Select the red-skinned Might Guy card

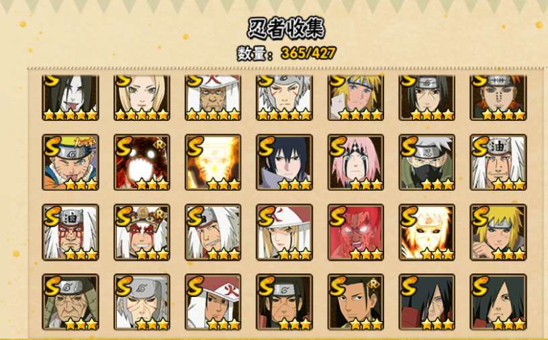356,232
